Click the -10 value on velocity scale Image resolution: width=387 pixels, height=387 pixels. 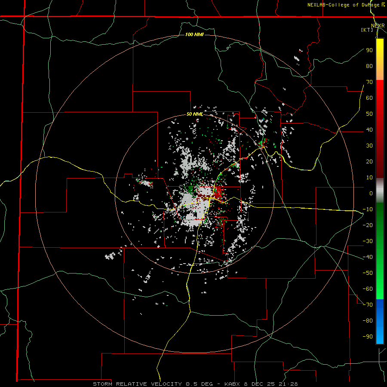(x=368, y=209)
